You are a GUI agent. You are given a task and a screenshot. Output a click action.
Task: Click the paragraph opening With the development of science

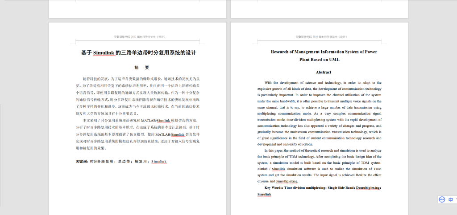pyautogui.click(x=320, y=114)
